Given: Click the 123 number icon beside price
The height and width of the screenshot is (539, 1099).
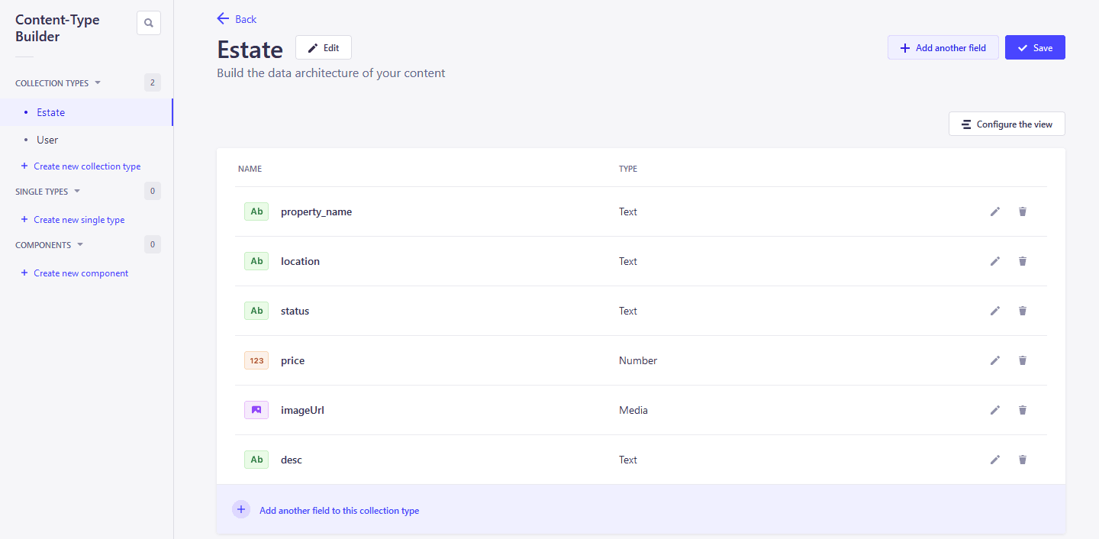Looking at the screenshot, I should tap(256, 360).
